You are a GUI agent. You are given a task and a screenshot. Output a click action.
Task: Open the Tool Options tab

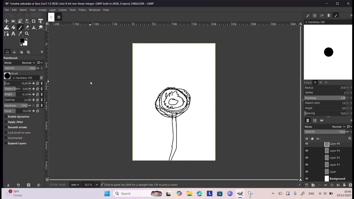click(x=7, y=52)
